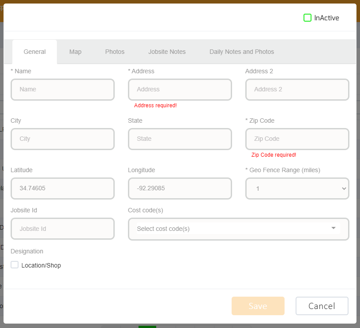Click the Latitude field containing 34.74605
Image resolution: width=360 pixels, height=328 pixels.
(62, 189)
